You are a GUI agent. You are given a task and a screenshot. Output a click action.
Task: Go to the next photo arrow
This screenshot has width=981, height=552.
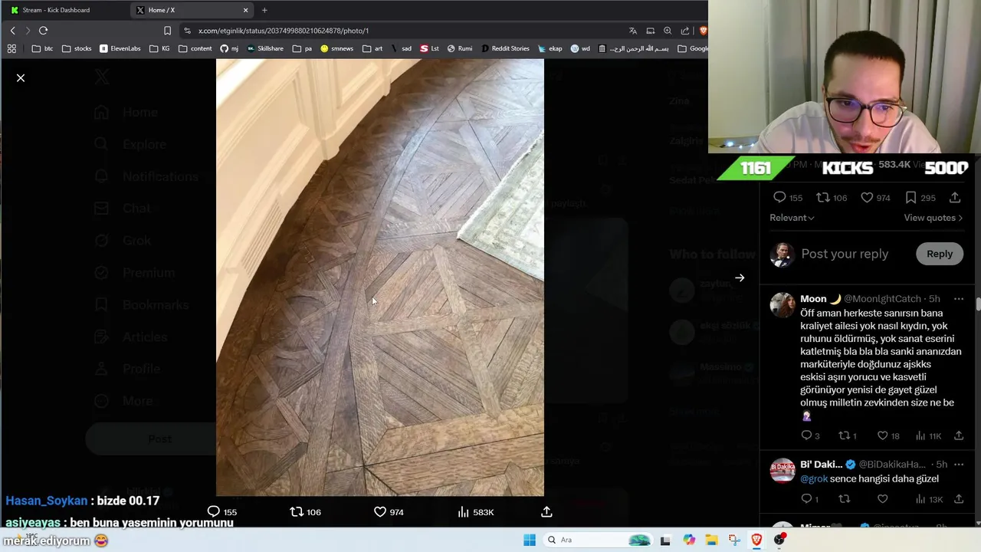point(740,278)
